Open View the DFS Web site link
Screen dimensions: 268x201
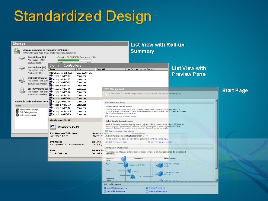pyautogui.click(x=157, y=188)
